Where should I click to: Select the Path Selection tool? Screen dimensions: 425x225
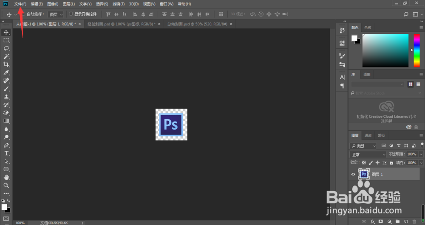point(6,161)
